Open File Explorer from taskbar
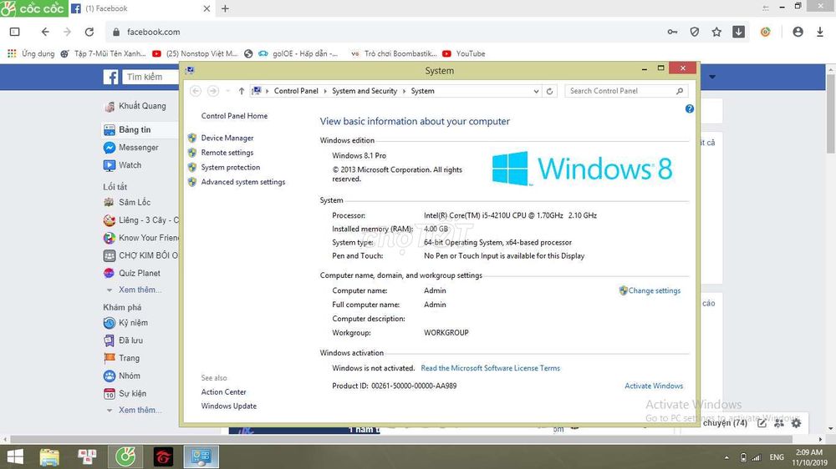 49,456
